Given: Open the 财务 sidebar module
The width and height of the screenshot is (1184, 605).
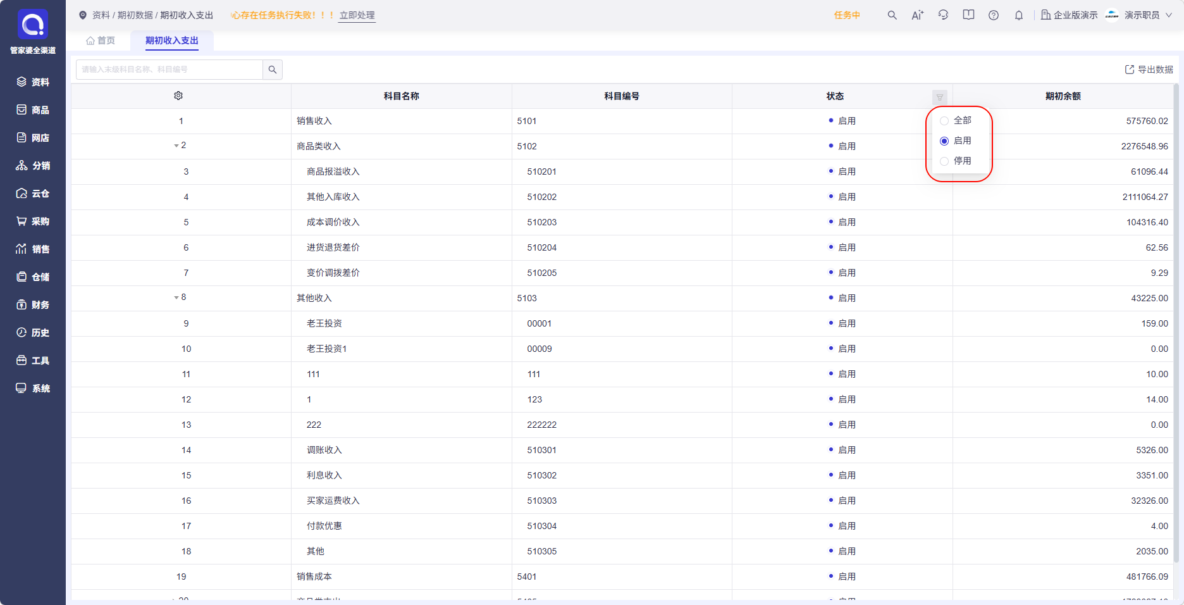Looking at the screenshot, I should pyautogui.click(x=33, y=305).
